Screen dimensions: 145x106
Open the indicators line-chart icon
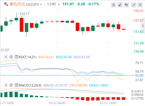[x=114, y=5]
